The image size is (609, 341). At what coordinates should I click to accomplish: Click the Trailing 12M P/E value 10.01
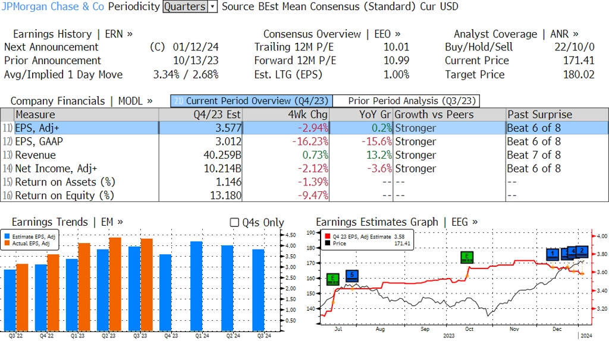tap(397, 48)
